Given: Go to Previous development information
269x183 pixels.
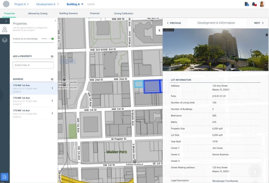Looking at the screenshot, I should click(174, 23).
